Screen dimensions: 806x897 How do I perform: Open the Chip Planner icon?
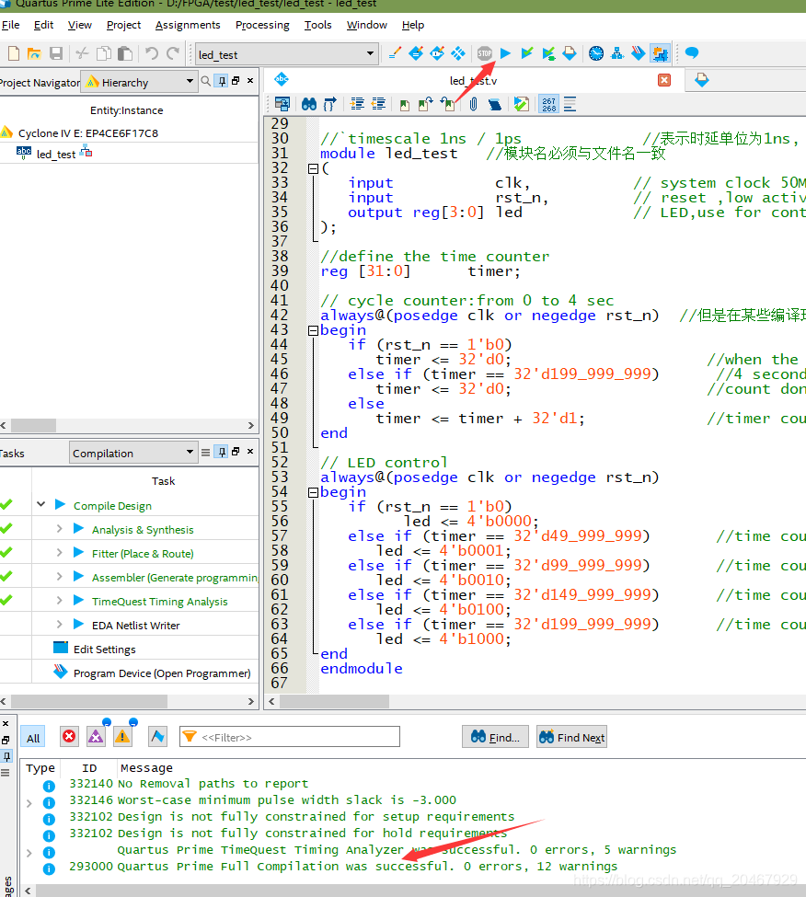[458, 53]
